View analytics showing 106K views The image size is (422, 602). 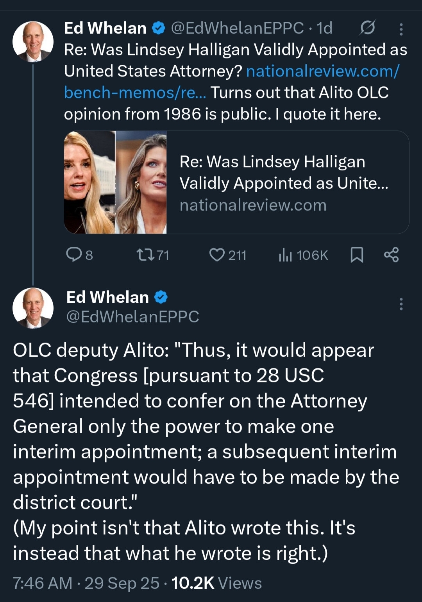(303, 255)
